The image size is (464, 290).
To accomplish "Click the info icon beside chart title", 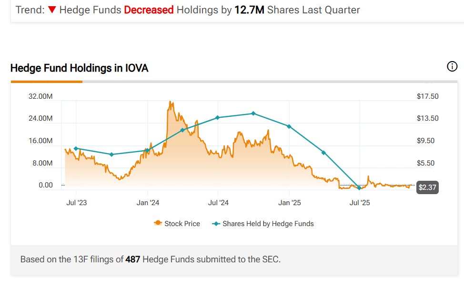I will 452,67.
